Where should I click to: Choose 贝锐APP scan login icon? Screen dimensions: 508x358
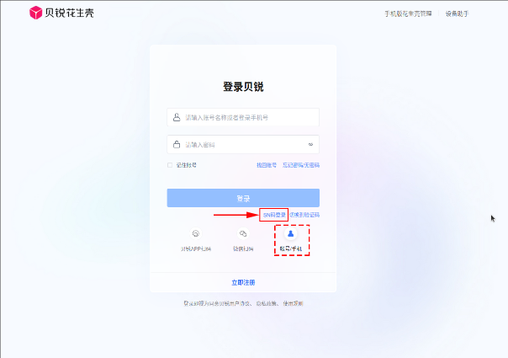click(196, 233)
